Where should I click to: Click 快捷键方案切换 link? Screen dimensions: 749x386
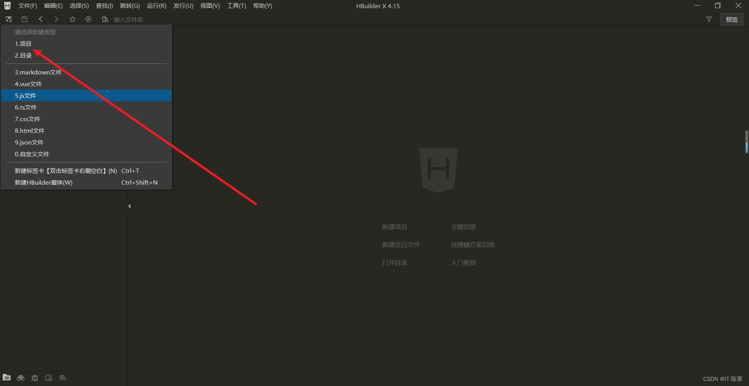(472, 245)
